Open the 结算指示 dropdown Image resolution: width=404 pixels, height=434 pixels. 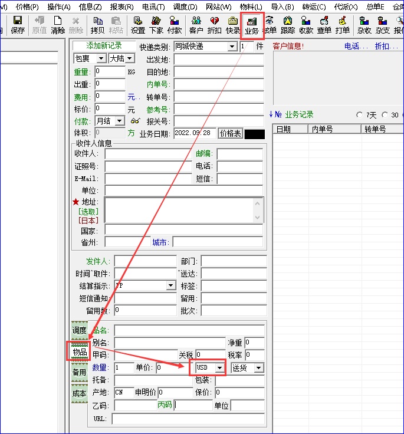click(171, 285)
